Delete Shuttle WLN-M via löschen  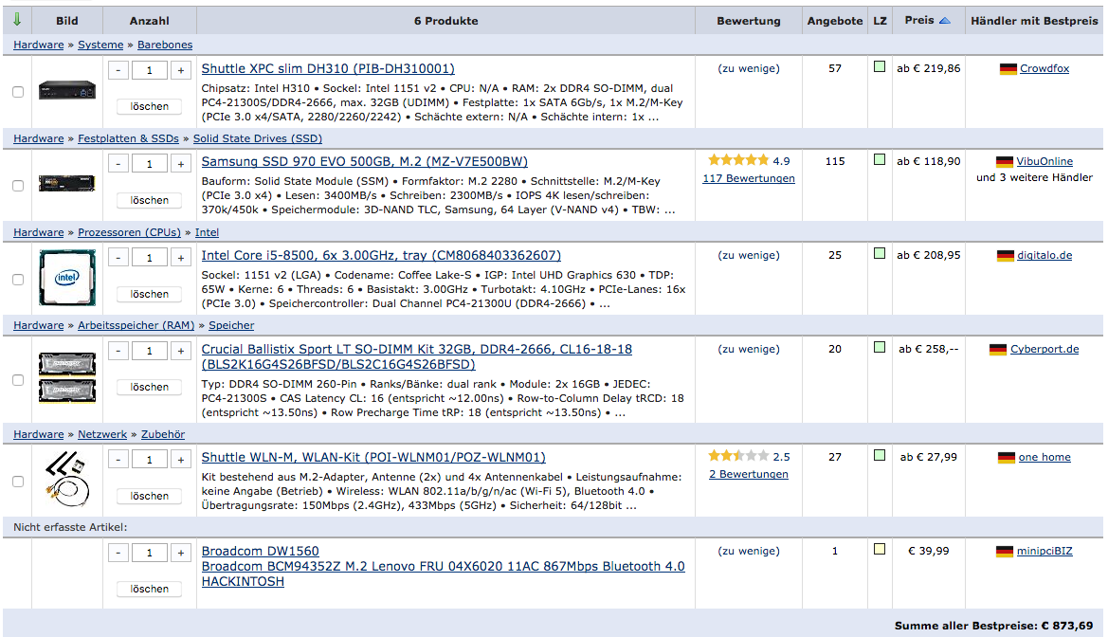[150, 497]
